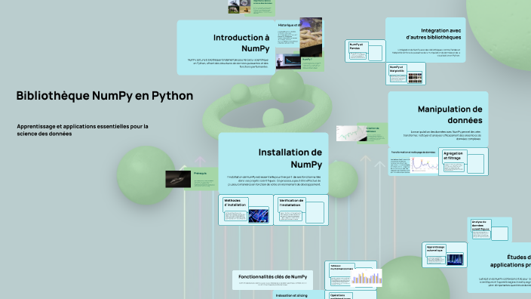
Task: Open the NumPy et Matplotlib subtopic
Action: click(x=406, y=73)
